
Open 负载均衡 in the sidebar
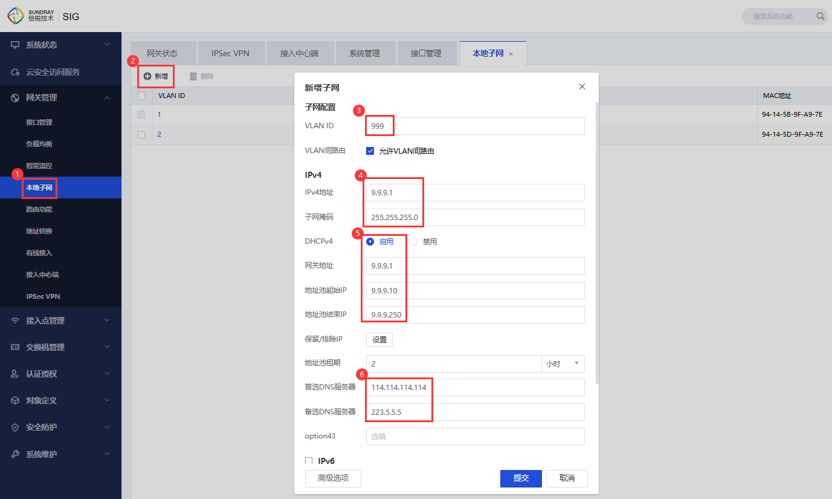60,144
